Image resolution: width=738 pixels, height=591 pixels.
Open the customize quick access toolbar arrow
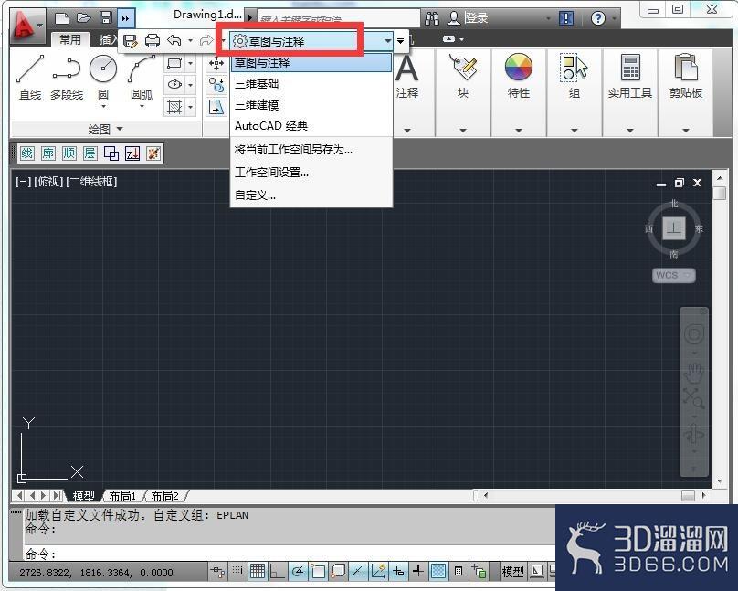tap(401, 41)
